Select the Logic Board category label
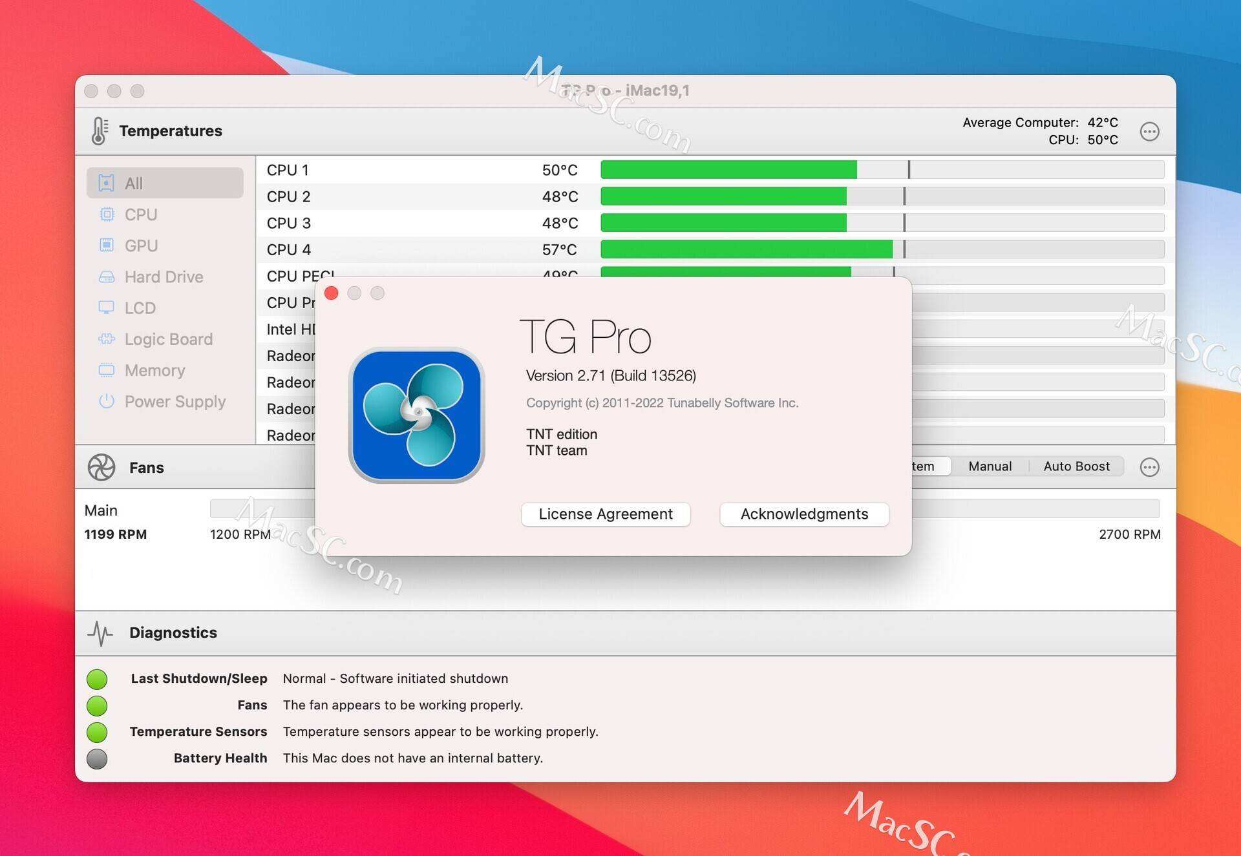The height and width of the screenshot is (856, 1241). point(169,339)
